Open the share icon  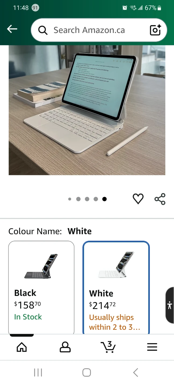[x=160, y=199]
